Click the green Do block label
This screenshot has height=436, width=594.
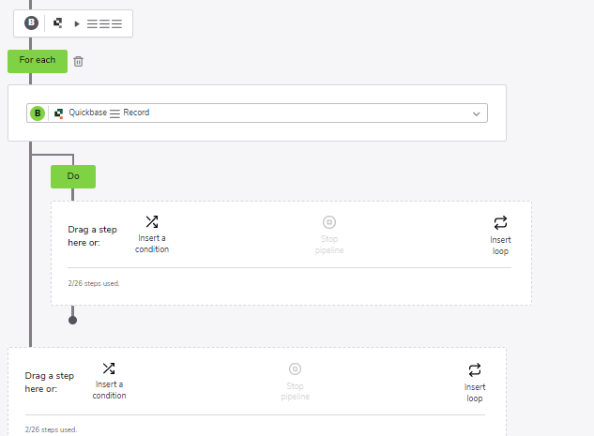(73, 176)
